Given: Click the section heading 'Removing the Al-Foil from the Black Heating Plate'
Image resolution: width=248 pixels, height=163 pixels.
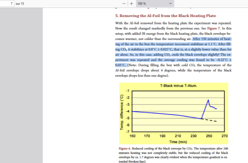Looking at the screenshot, I should (x=168, y=16).
